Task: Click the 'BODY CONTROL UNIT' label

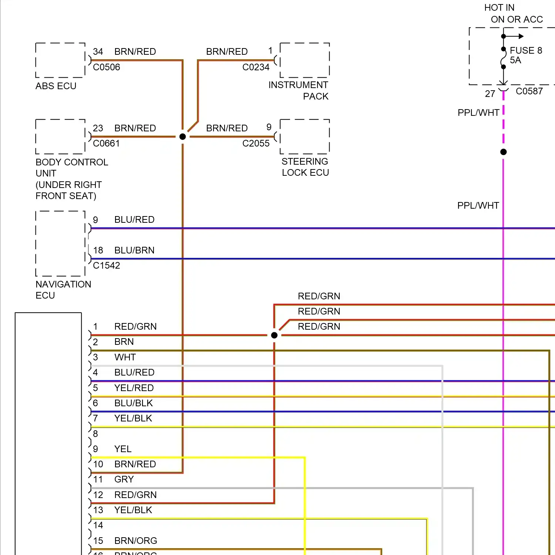Action: point(72,168)
